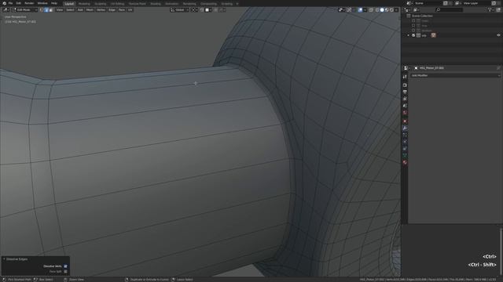Open the Tool properties tab
This screenshot has height=282, width=503.
[405, 77]
